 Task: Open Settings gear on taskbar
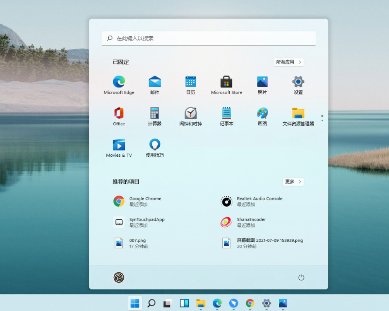point(266,303)
